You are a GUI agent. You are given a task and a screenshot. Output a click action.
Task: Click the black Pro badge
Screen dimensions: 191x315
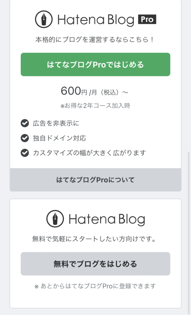147,19
